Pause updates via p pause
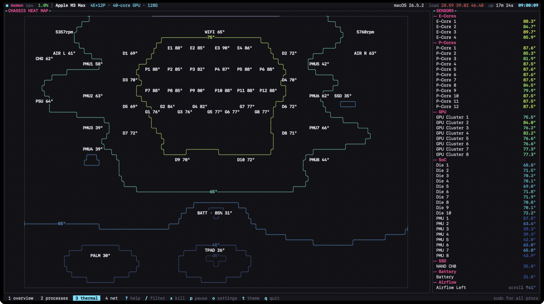The image size is (544, 304). 198,298
